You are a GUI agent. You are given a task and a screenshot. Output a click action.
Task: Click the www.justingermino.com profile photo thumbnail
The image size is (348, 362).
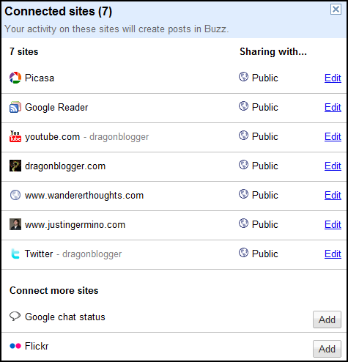(15, 224)
